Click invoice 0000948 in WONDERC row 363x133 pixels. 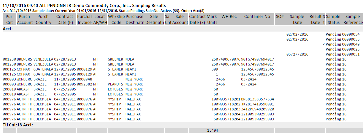click(84, 79)
